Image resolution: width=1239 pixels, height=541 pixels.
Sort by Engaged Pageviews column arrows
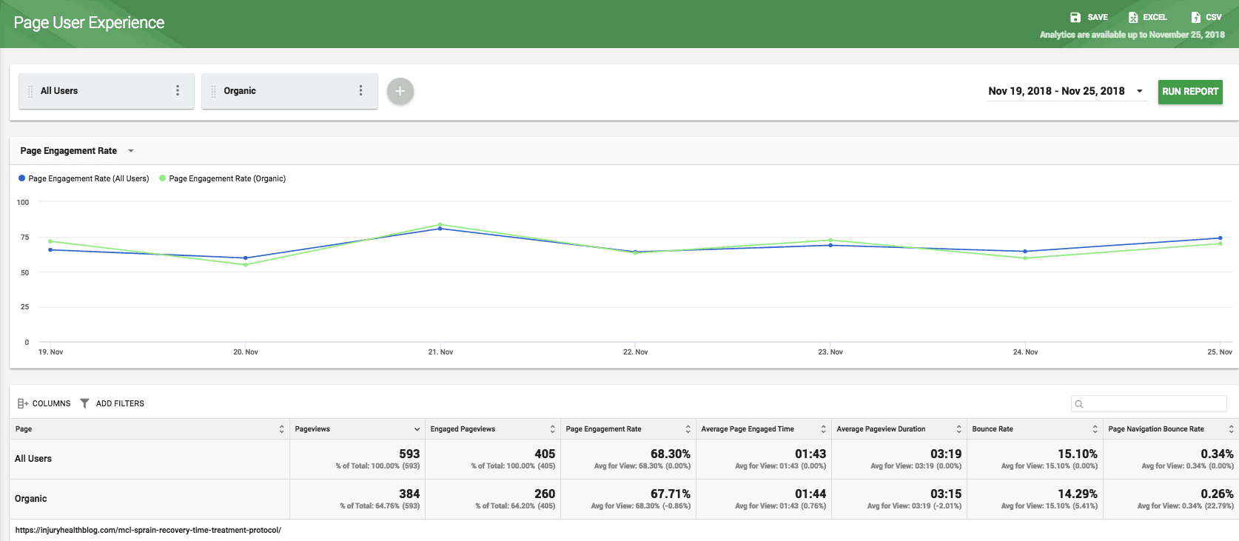(552, 429)
